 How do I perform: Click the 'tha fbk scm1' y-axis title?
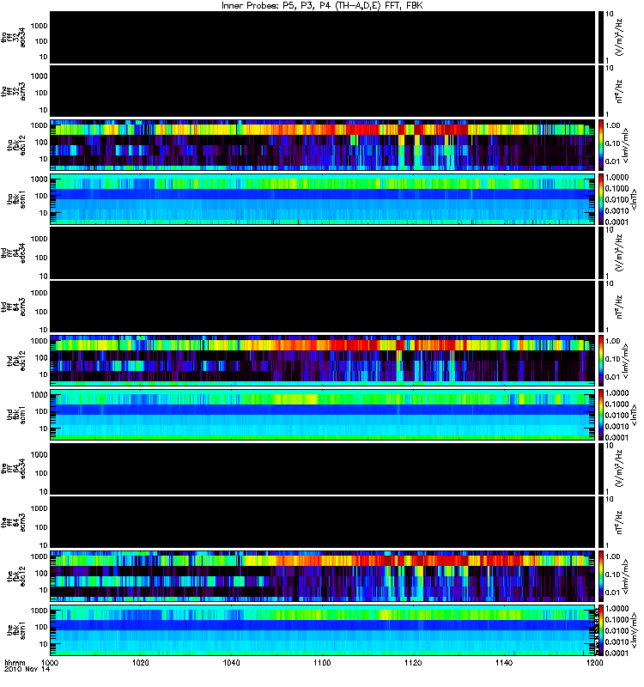[16, 199]
